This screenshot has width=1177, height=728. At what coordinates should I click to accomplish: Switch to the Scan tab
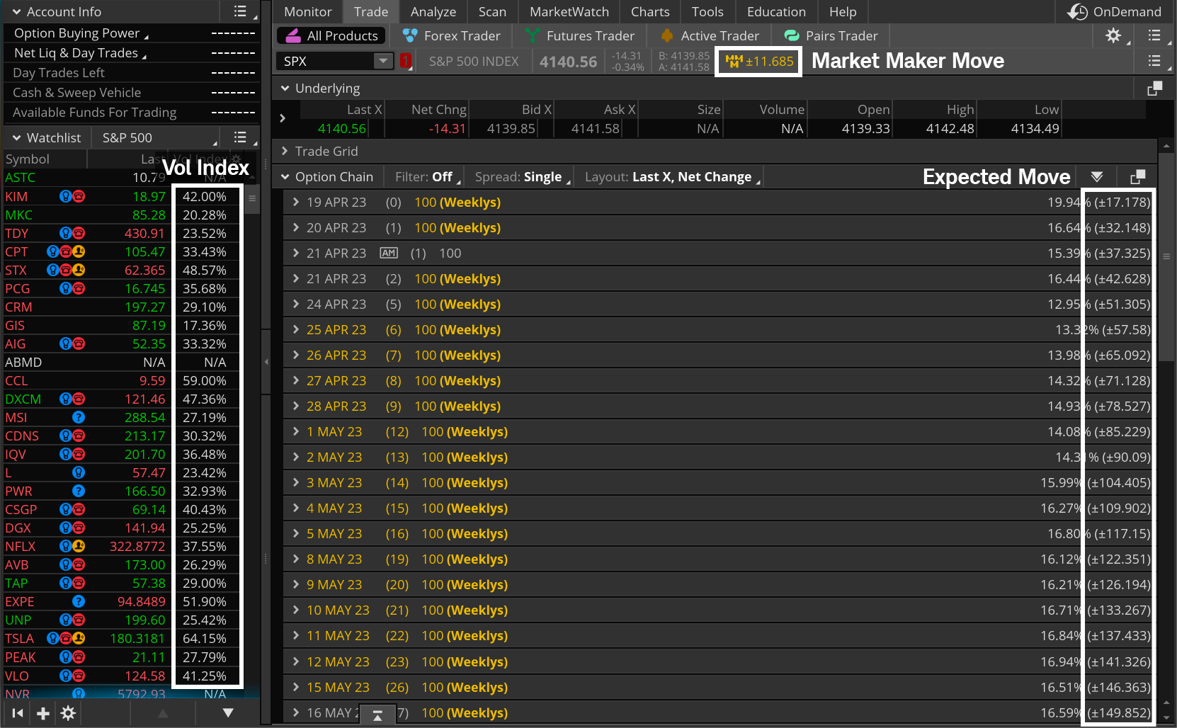(x=492, y=12)
